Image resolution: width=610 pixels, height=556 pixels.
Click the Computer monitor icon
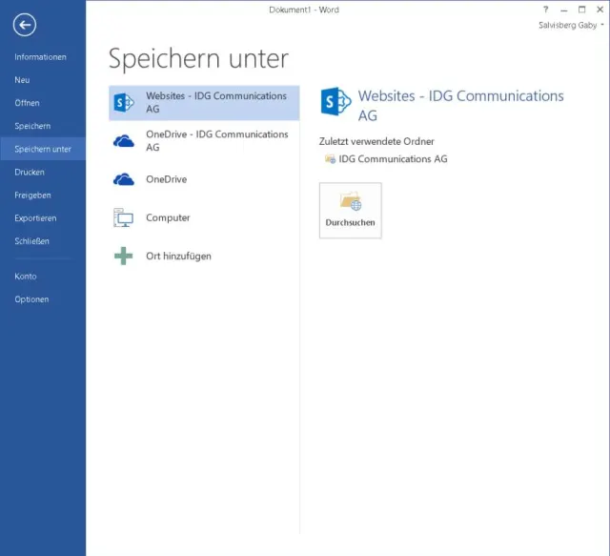pyautogui.click(x=123, y=217)
